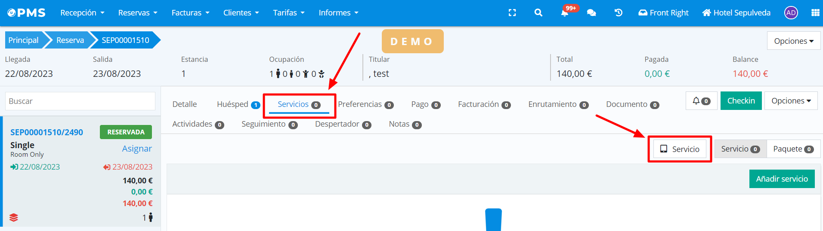Expand the Recepción menu
823x231 pixels.
(82, 13)
